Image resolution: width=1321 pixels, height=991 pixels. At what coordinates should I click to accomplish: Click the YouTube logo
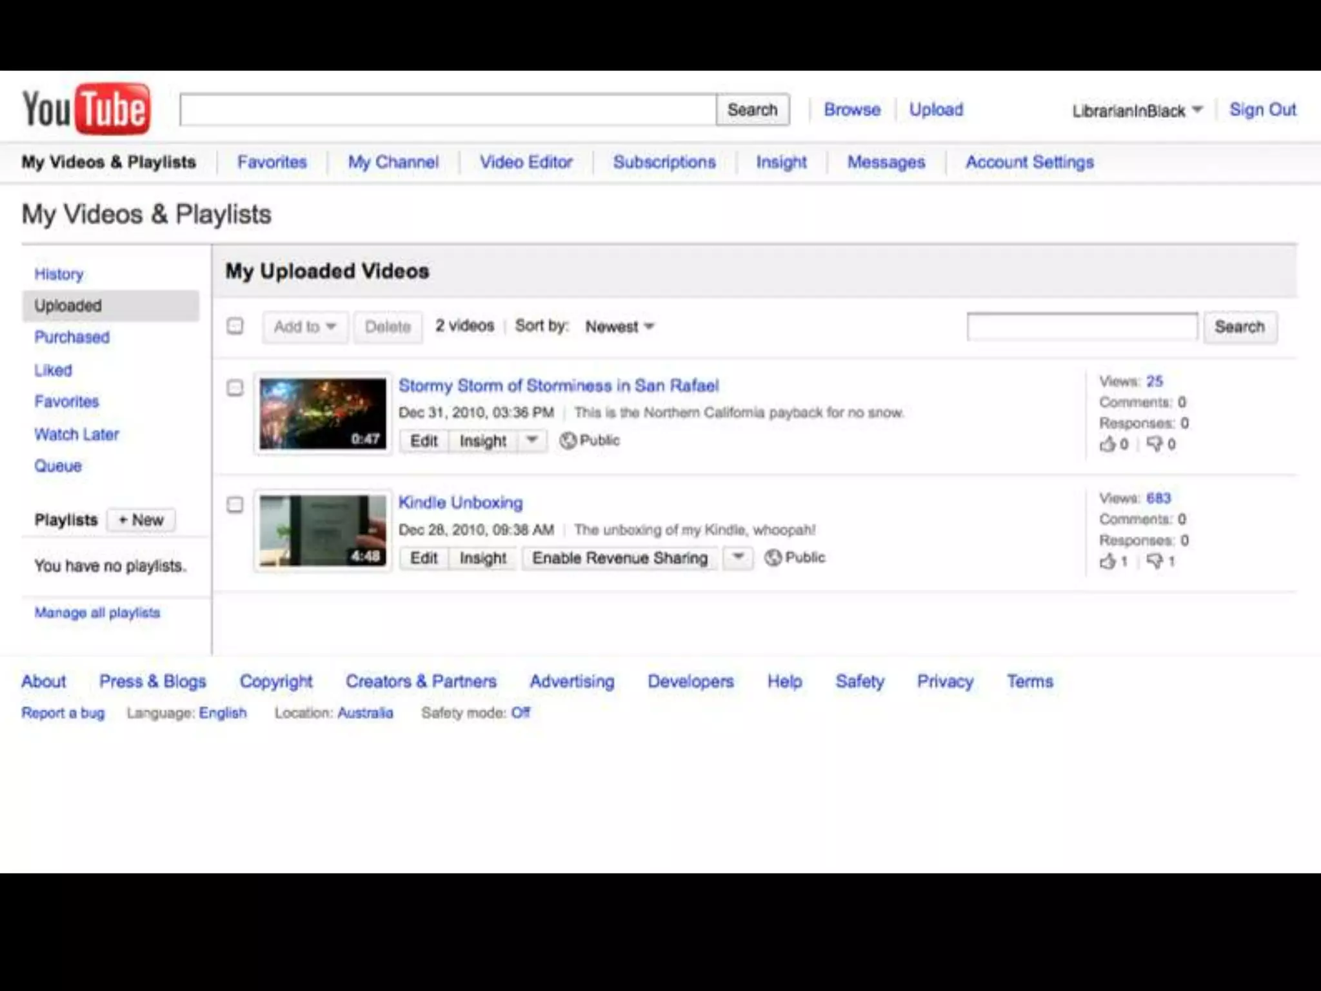pyautogui.click(x=86, y=108)
